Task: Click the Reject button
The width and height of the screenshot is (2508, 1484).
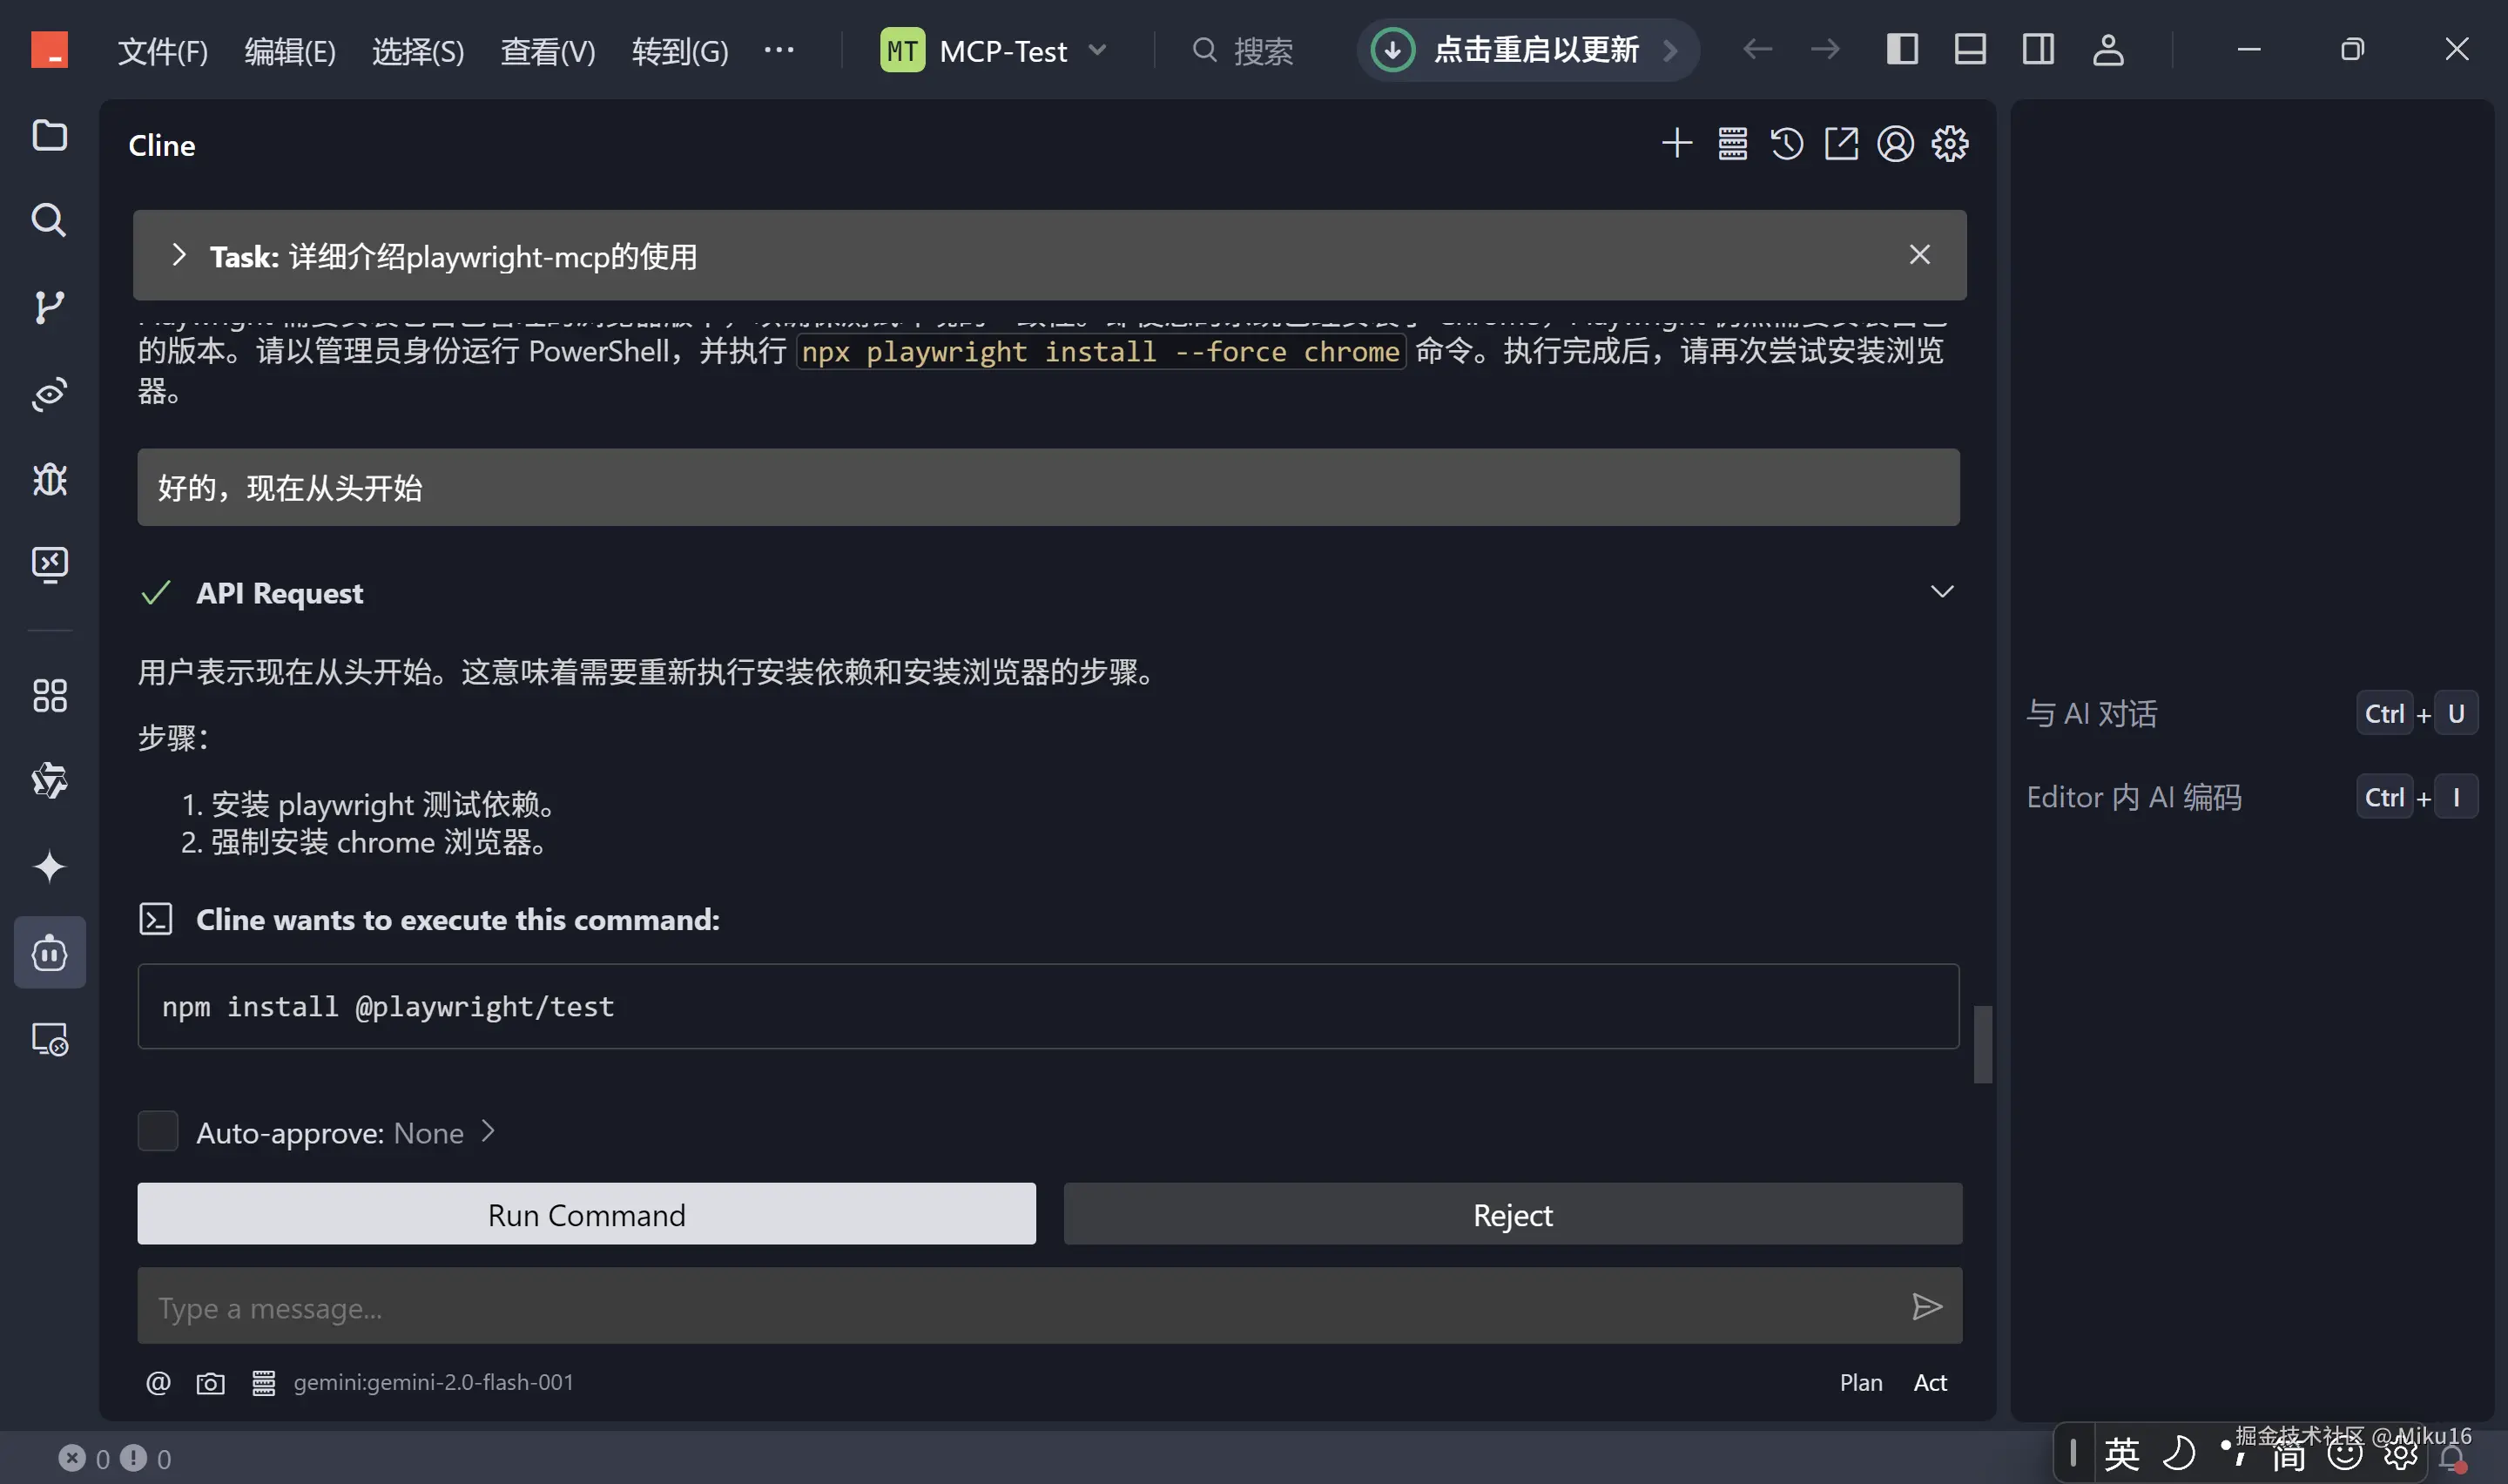Action: pyautogui.click(x=1512, y=1214)
